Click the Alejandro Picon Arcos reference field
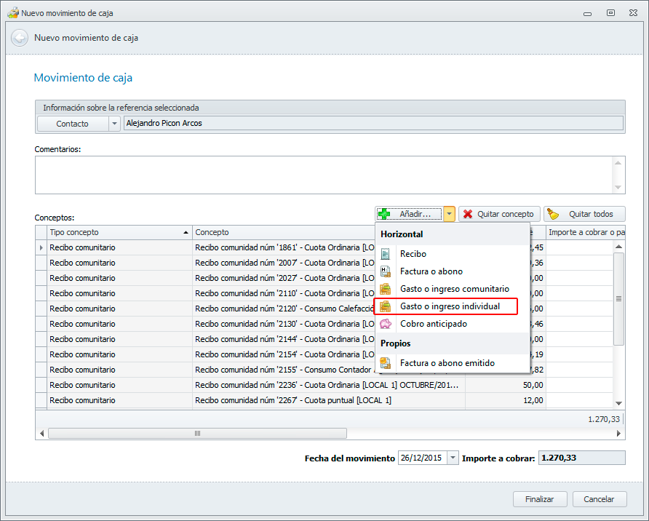 tap(373, 123)
